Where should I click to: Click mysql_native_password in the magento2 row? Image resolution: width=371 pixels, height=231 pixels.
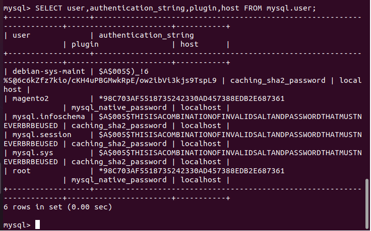(x=119, y=108)
